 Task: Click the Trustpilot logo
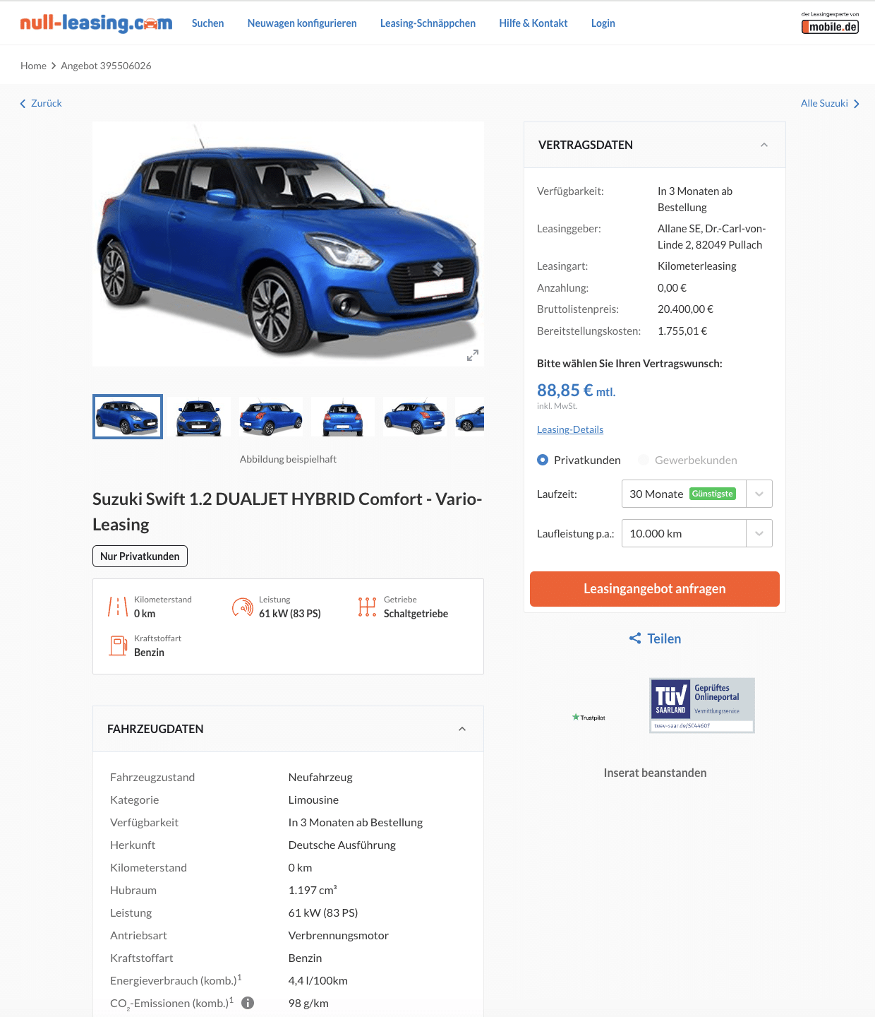click(x=589, y=718)
